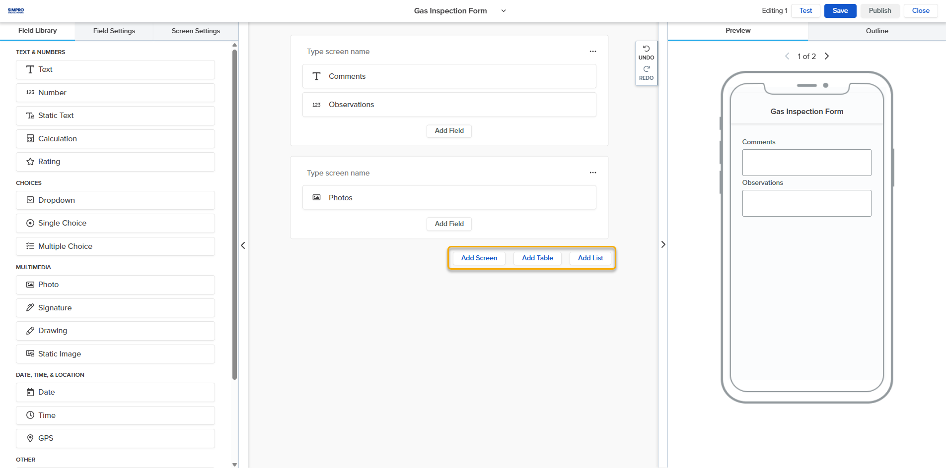The height and width of the screenshot is (468, 946).
Task: Choose the Calculation field type
Action: click(x=115, y=139)
